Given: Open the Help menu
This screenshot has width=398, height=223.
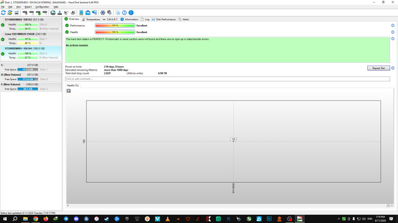Looking at the screenshot, I should point(56,7).
